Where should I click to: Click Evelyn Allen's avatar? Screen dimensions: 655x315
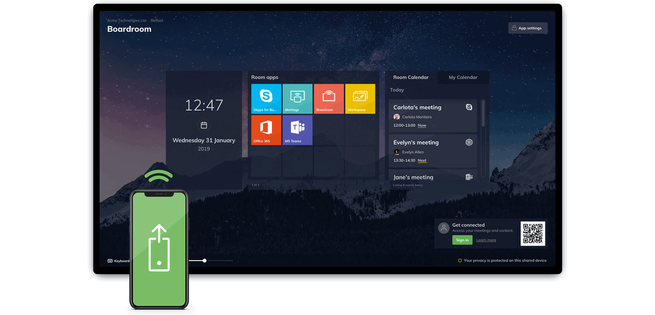396,152
